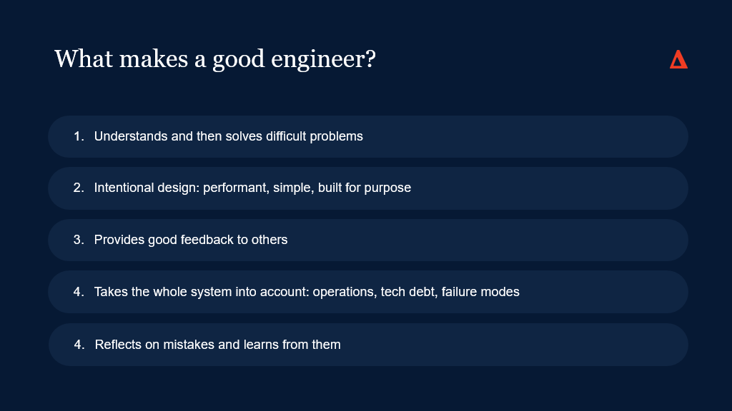Click the red triangle logo icon
The height and width of the screenshot is (411, 732).
click(678, 60)
